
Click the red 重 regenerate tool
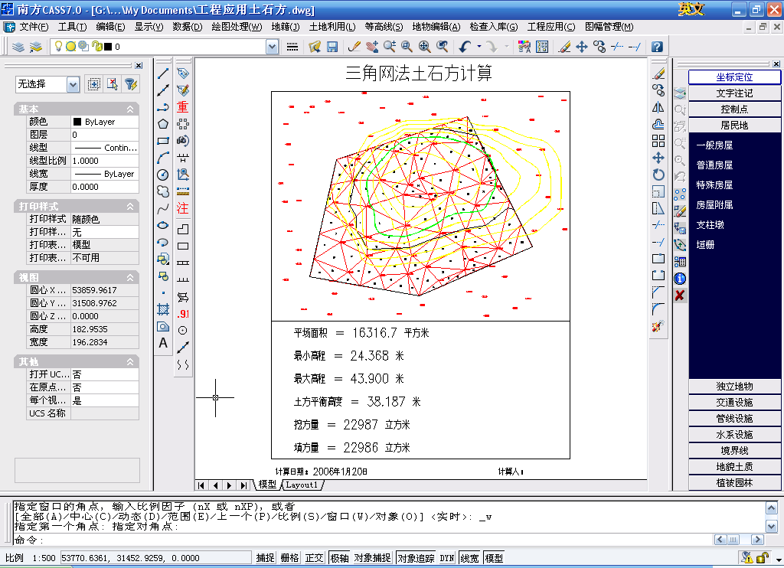(x=182, y=107)
